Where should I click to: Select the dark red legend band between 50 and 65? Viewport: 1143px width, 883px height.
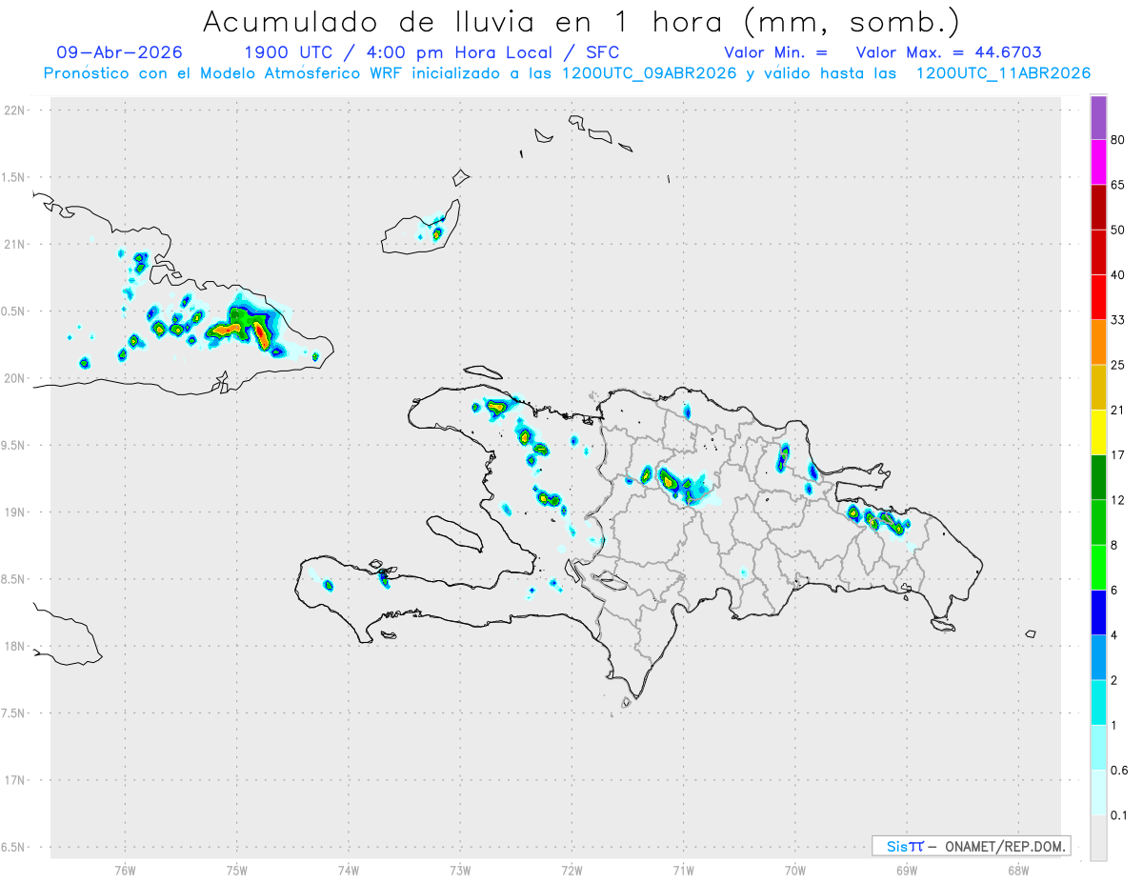click(x=1098, y=207)
